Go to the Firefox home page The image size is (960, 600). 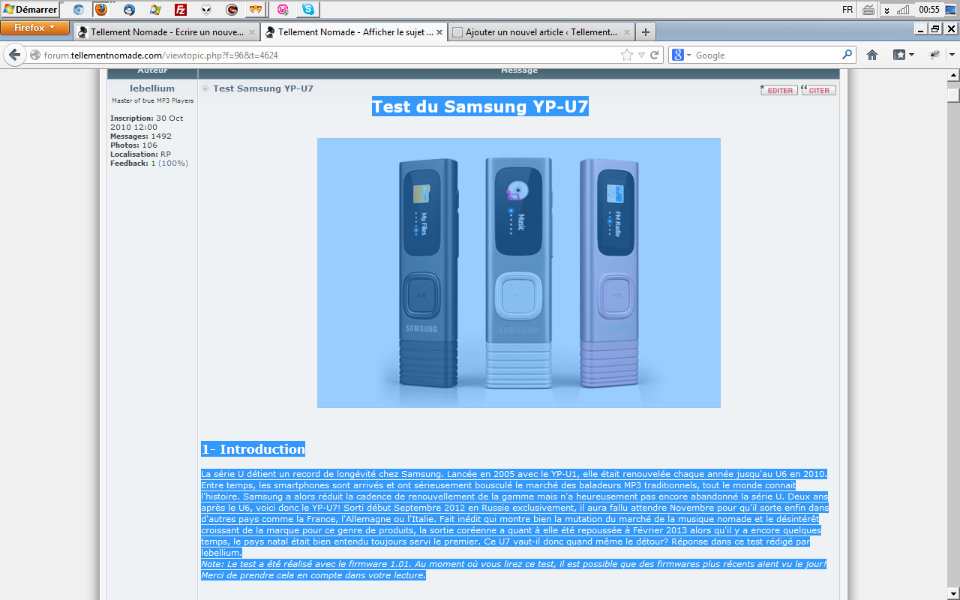click(x=872, y=55)
